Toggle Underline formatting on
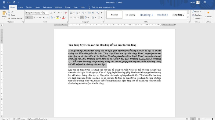 coord(35,18)
